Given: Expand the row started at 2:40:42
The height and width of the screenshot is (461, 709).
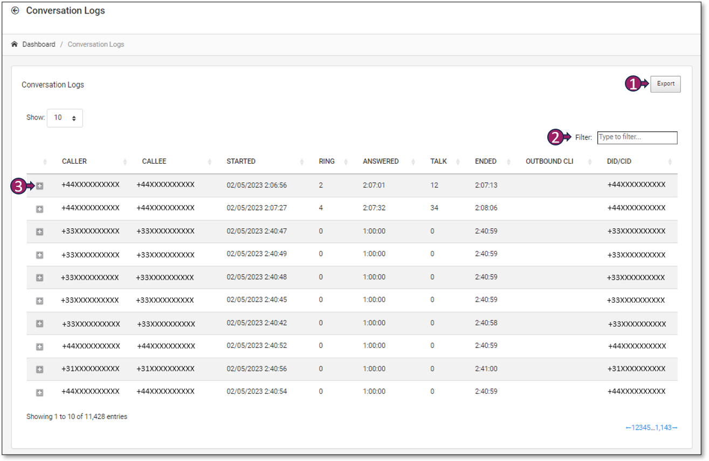Looking at the screenshot, I should pos(40,324).
